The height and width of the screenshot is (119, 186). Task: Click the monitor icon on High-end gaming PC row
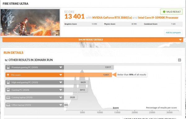(x=8, y=82)
